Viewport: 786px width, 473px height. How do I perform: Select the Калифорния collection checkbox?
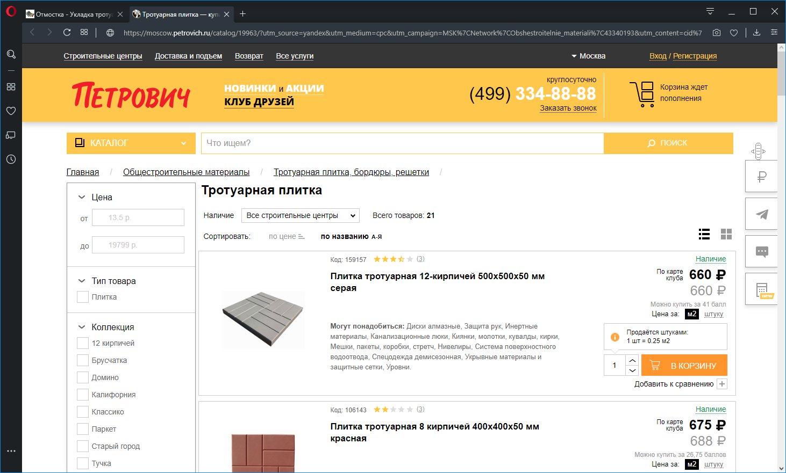tap(83, 395)
